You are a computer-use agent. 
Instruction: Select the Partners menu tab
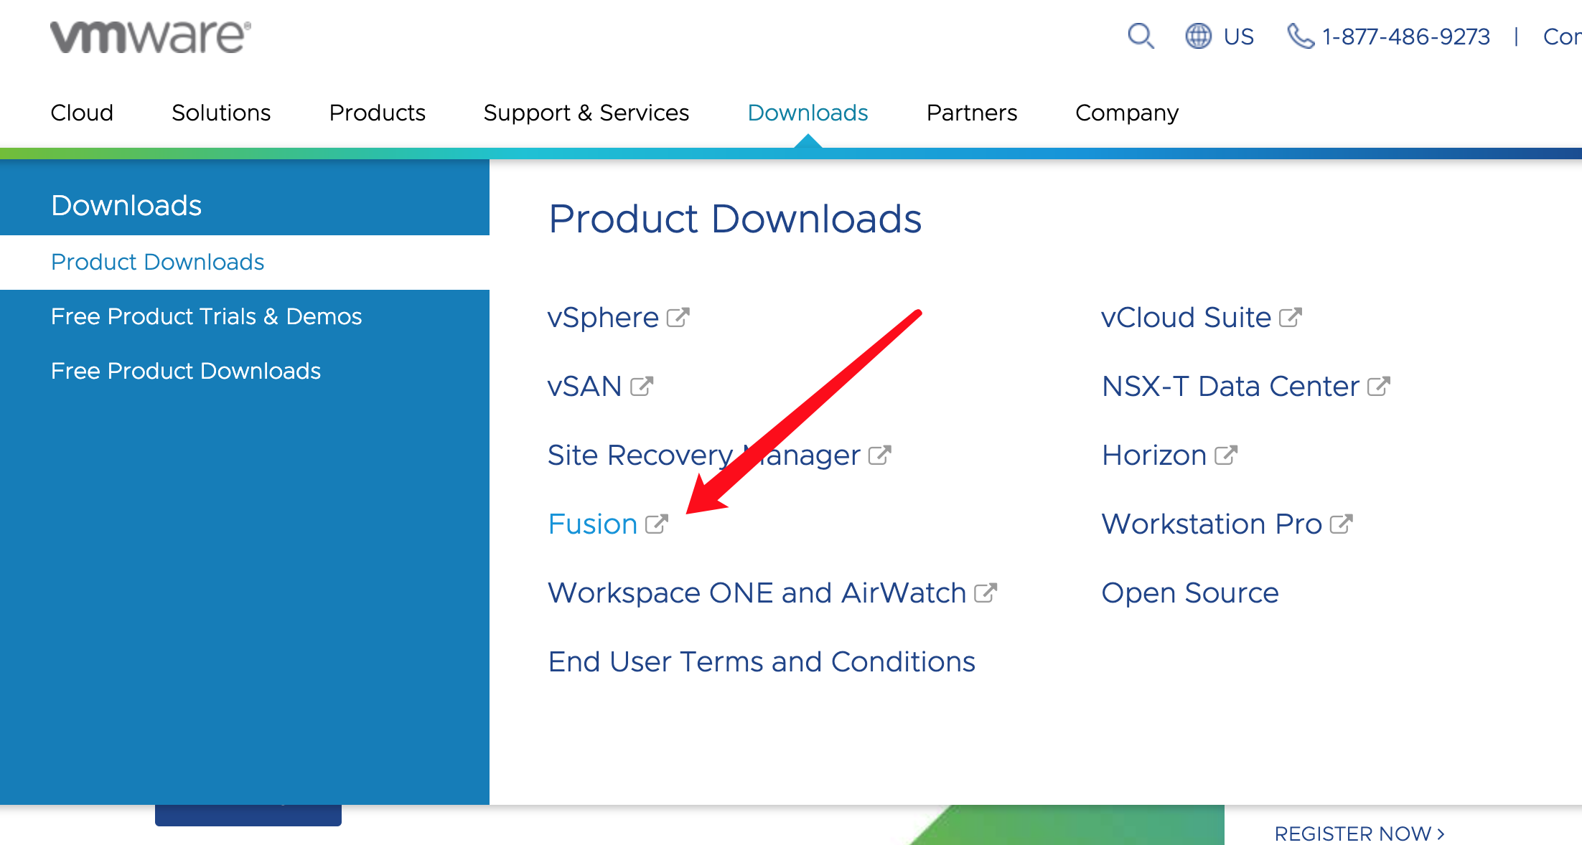click(970, 112)
